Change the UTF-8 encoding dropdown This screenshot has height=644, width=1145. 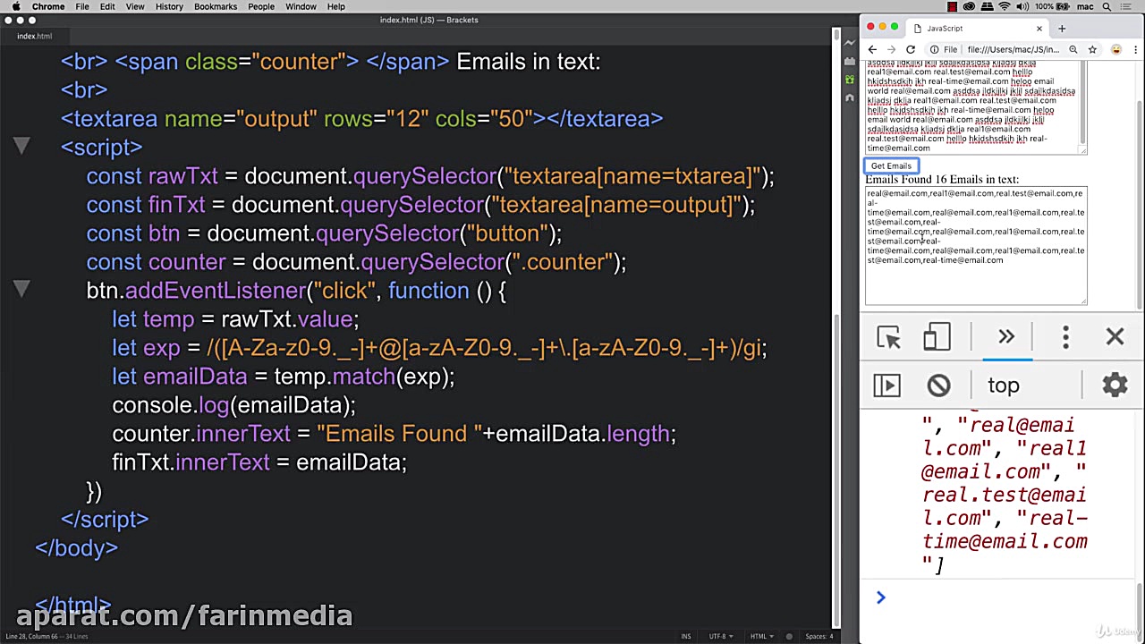click(x=720, y=636)
